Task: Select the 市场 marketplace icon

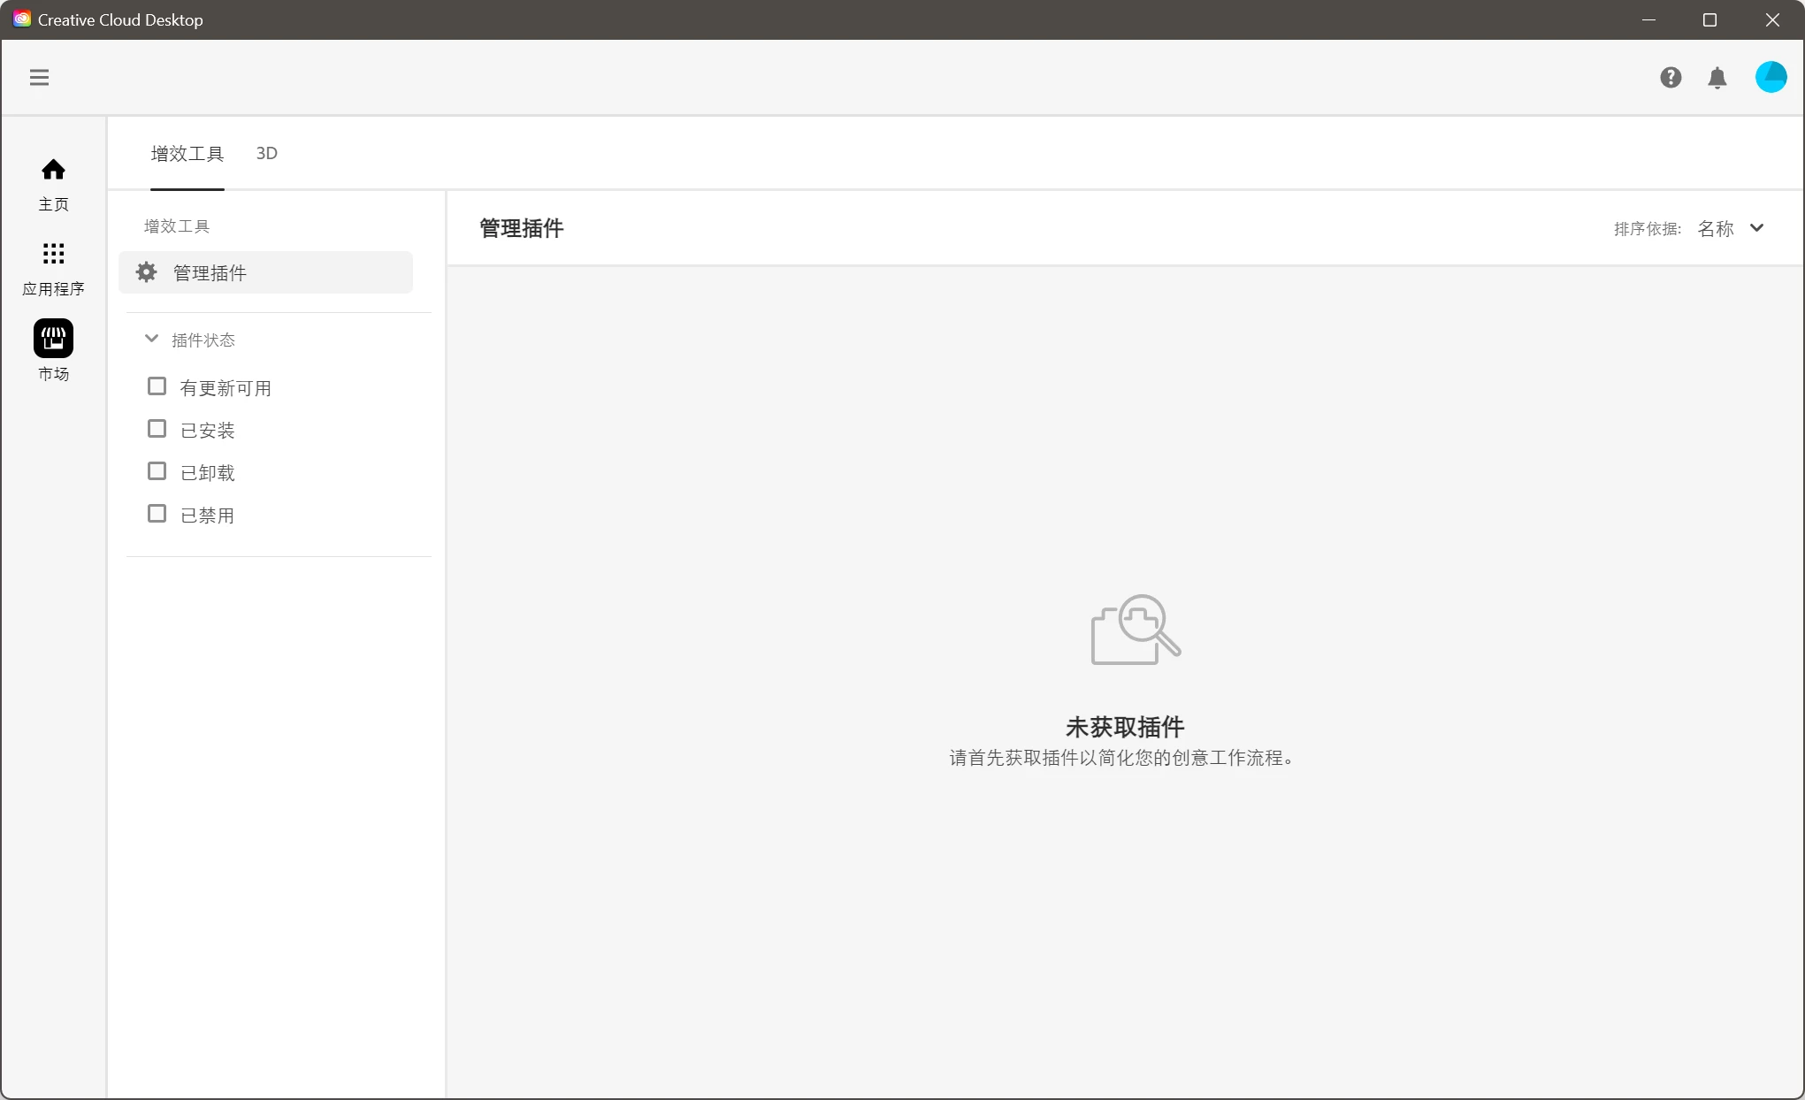Action: [x=53, y=339]
